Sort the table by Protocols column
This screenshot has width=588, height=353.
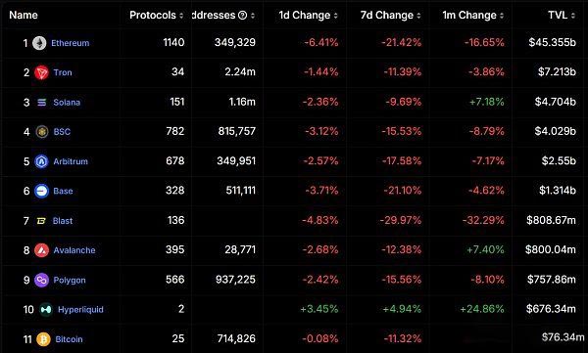[157, 15]
